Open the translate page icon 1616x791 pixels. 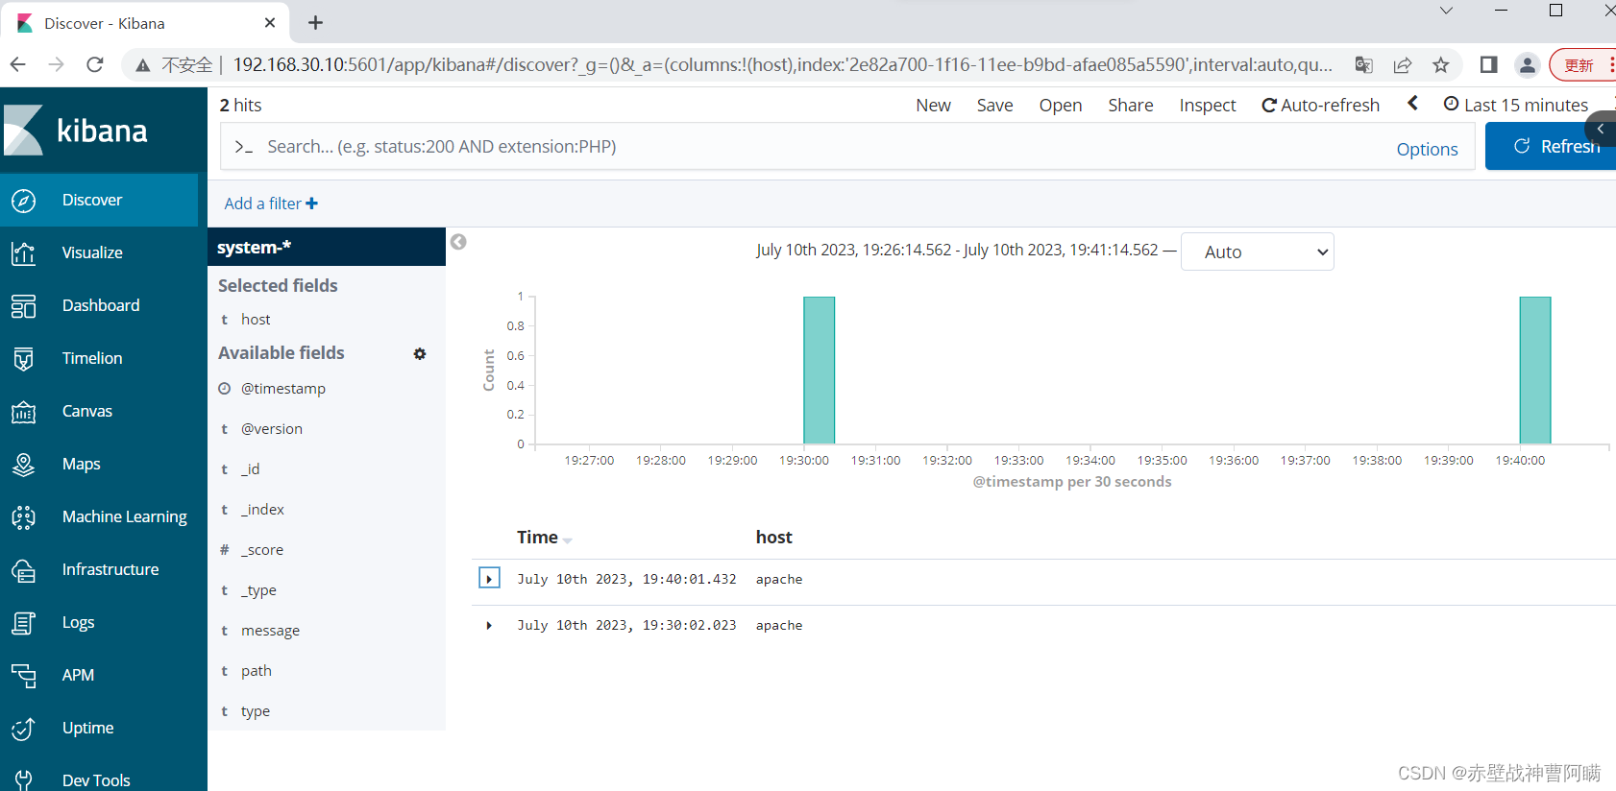point(1364,65)
